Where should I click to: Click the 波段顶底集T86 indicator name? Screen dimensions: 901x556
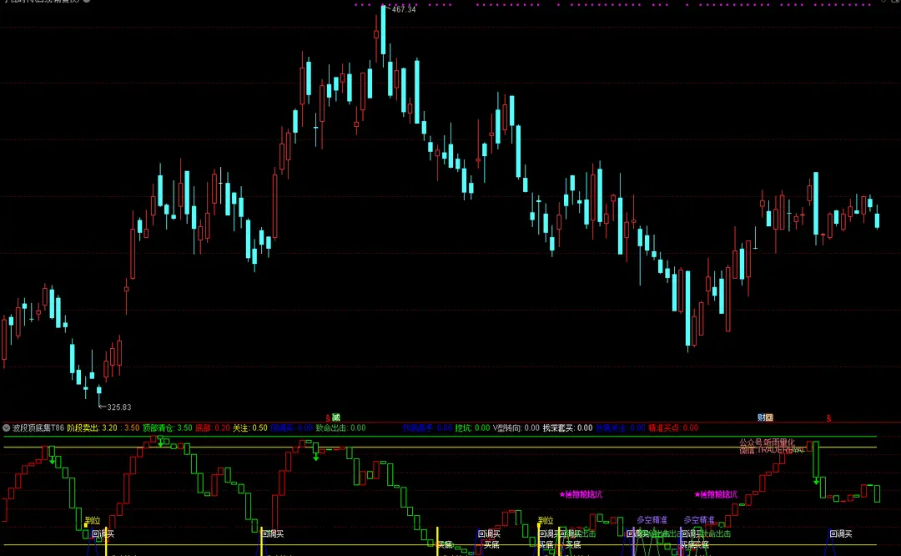click(x=38, y=427)
